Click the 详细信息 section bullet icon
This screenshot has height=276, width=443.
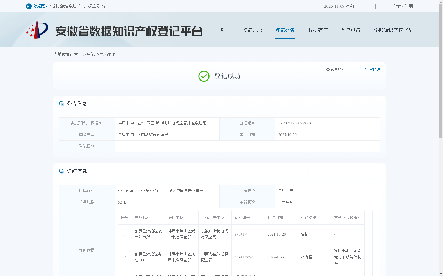(x=61, y=171)
